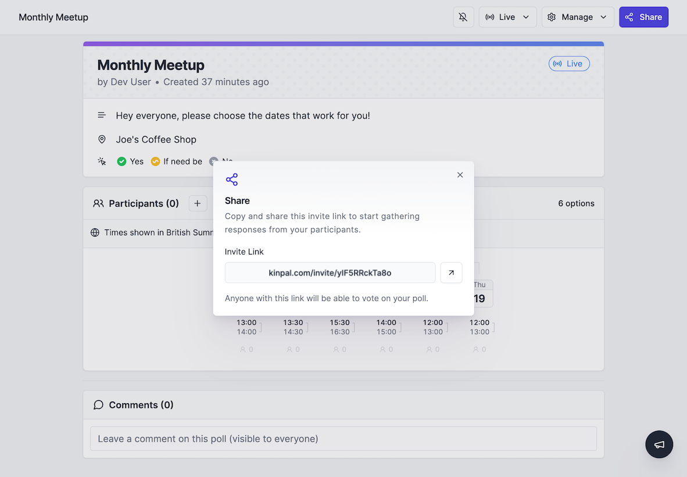Close the Share dialog
Viewport: 687px width, 477px height.
pyautogui.click(x=460, y=175)
